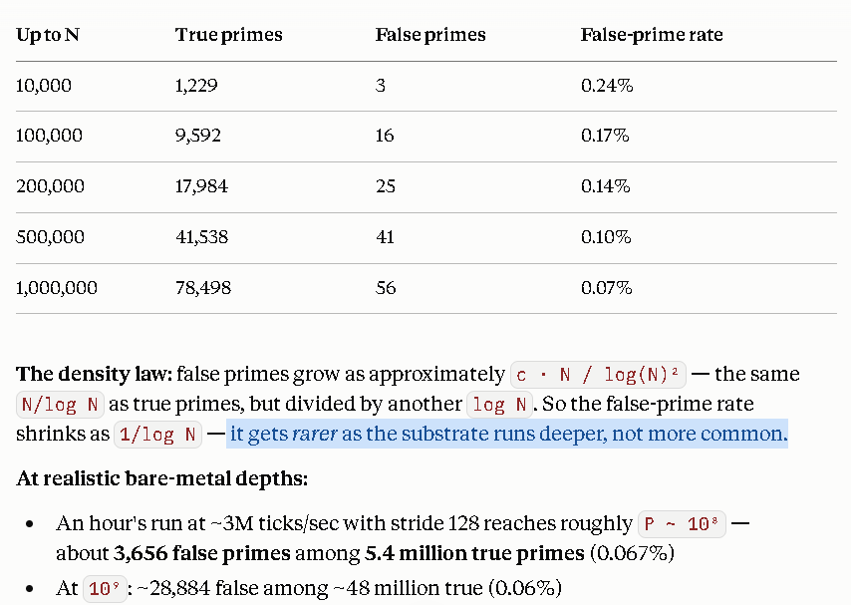The width and height of the screenshot is (851, 605).
Task: Click the '1/log N' inline code
Action: coord(157,435)
